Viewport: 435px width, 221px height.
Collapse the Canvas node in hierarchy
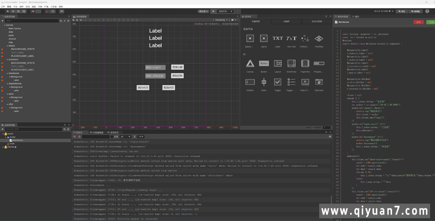pyautogui.click(x=3, y=25)
